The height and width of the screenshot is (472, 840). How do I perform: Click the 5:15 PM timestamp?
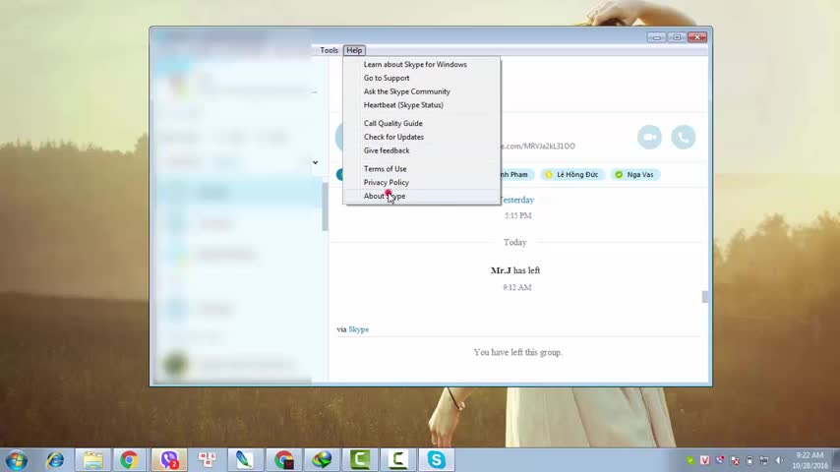tap(518, 216)
